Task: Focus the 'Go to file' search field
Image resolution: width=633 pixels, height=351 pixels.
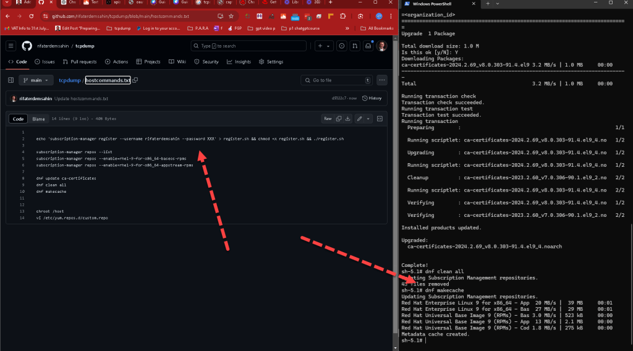Action: pyautogui.click(x=336, y=80)
